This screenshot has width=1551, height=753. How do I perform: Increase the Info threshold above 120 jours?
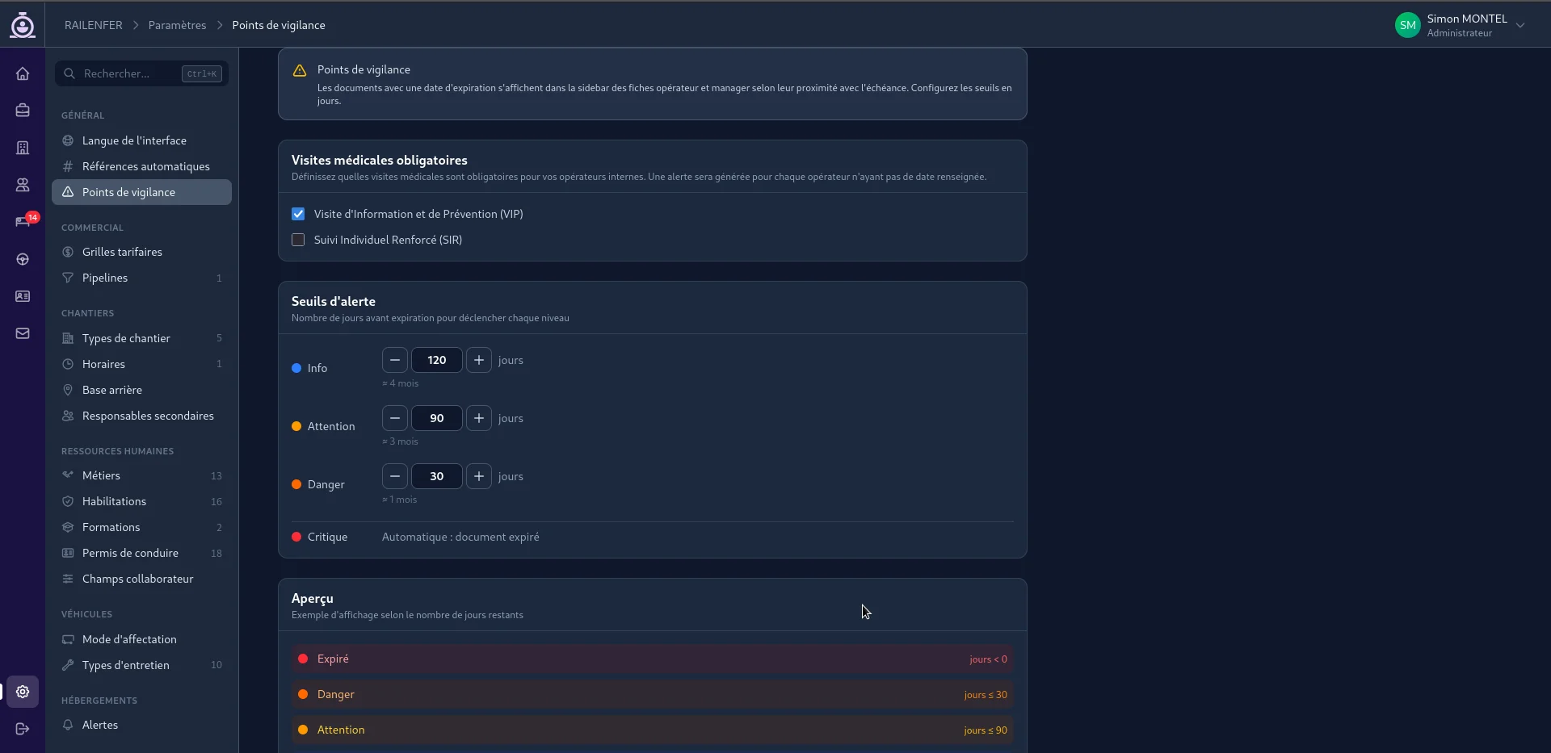click(x=478, y=360)
